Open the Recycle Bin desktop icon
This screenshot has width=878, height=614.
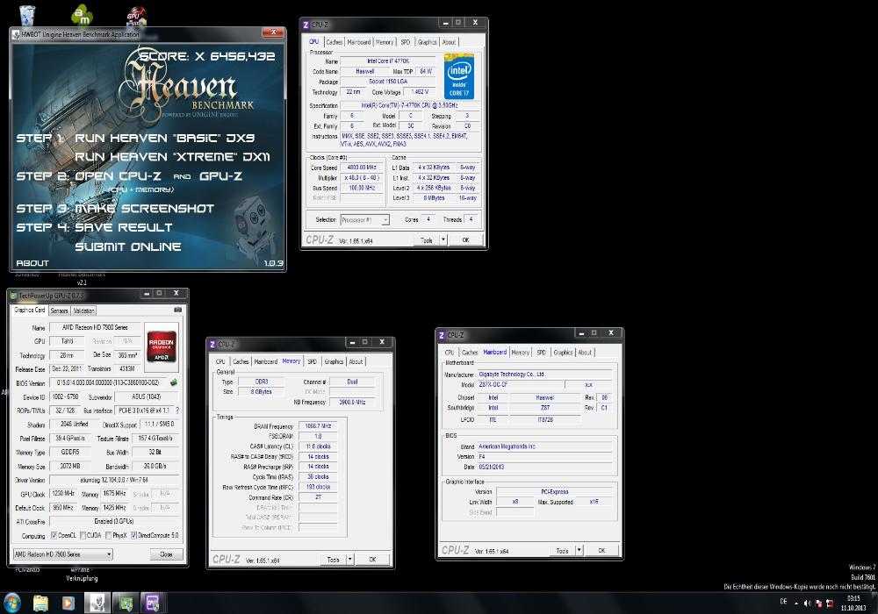click(27, 15)
